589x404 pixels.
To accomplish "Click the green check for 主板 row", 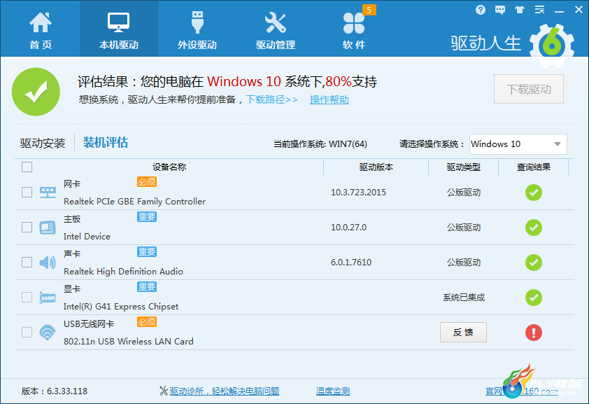I will tap(534, 228).
